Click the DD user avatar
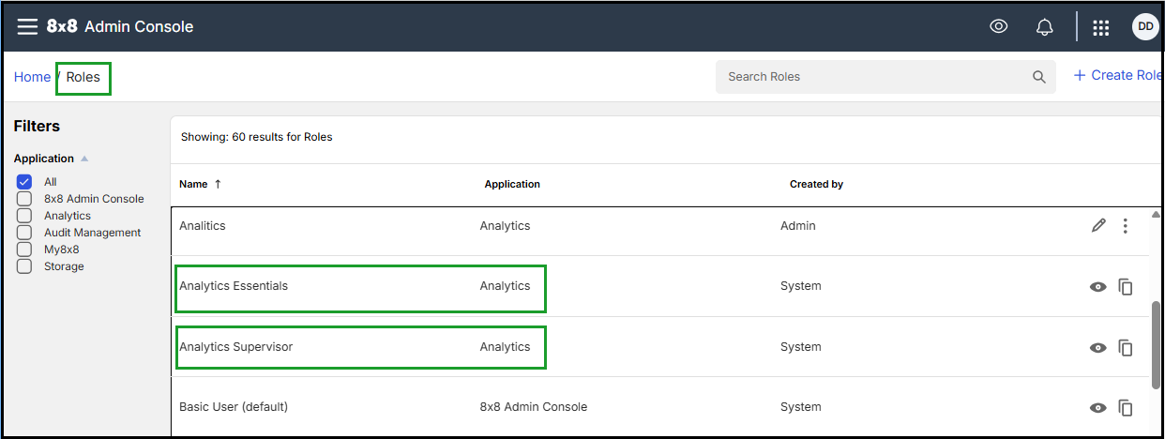 pyautogui.click(x=1145, y=26)
